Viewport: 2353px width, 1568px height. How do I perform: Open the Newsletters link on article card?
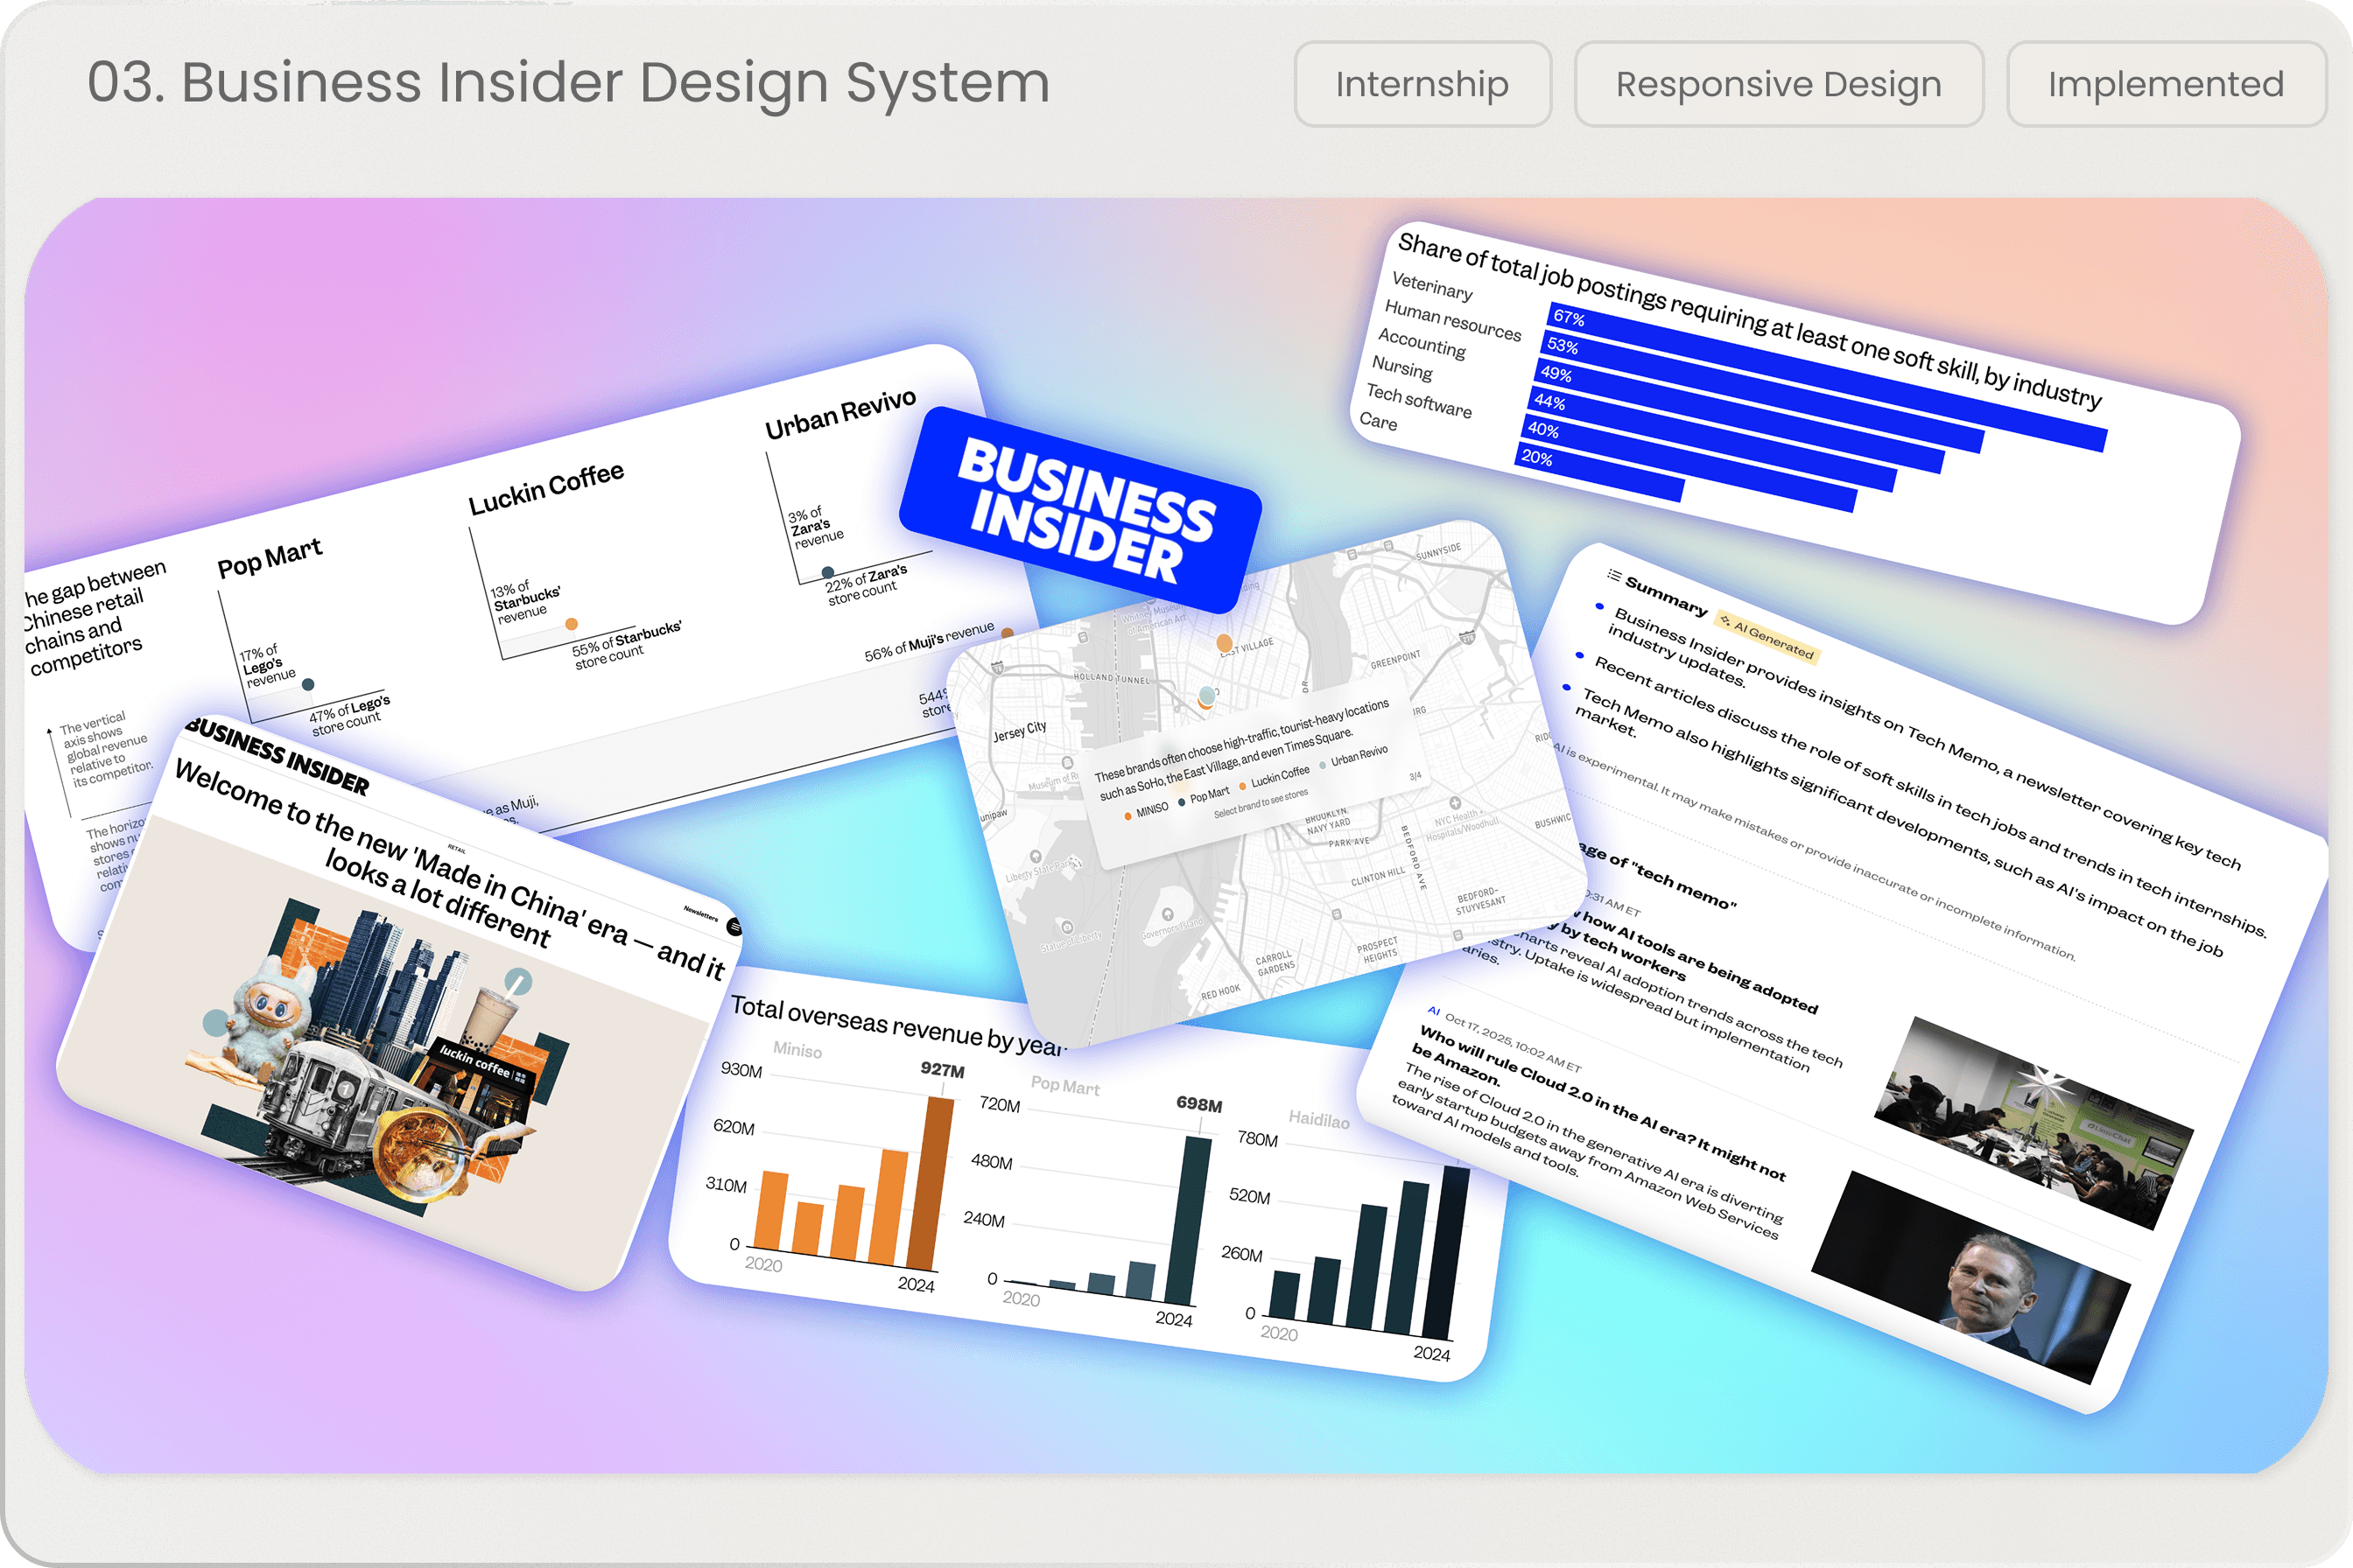pos(700,914)
